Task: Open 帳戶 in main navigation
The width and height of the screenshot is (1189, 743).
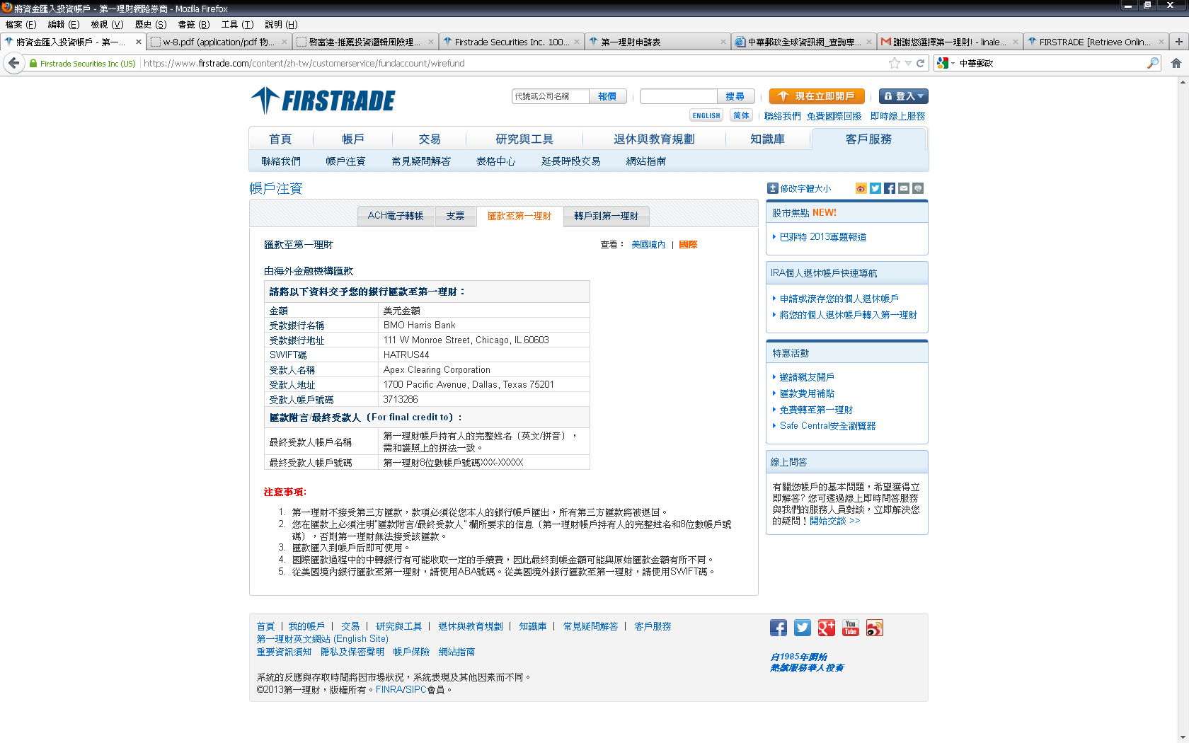Action: click(353, 139)
